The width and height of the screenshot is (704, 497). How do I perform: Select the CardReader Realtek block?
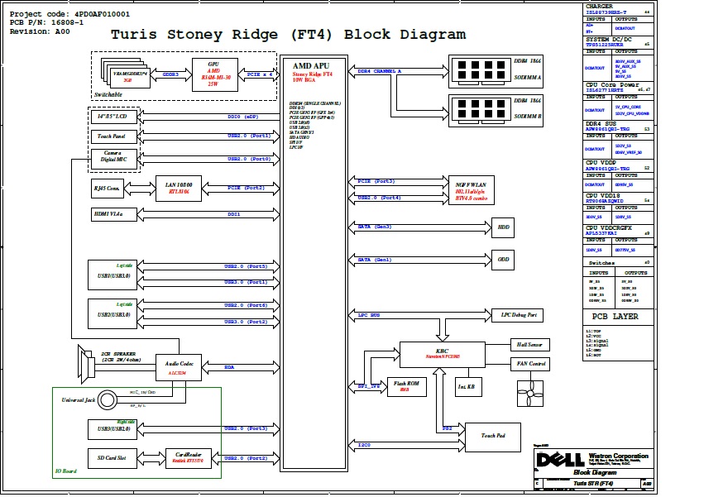click(188, 458)
